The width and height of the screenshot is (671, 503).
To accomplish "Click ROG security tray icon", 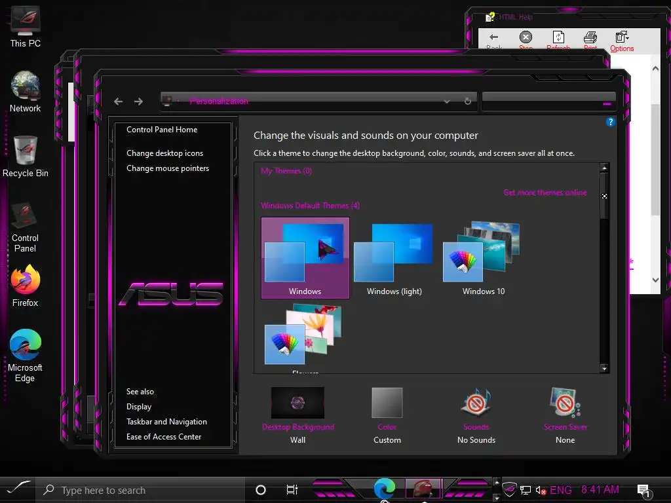I will [509, 489].
